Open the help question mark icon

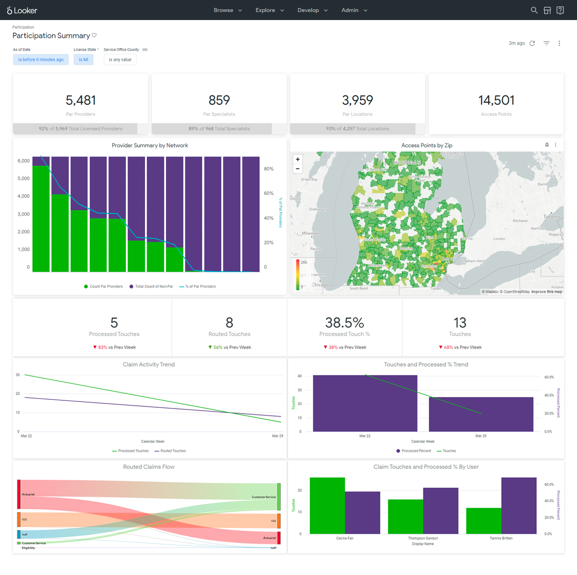pos(560,10)
